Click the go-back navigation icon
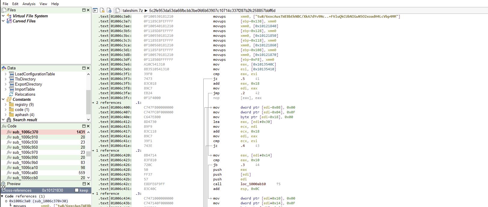This screenshot has width=488, height=207. tap(95, 10)
